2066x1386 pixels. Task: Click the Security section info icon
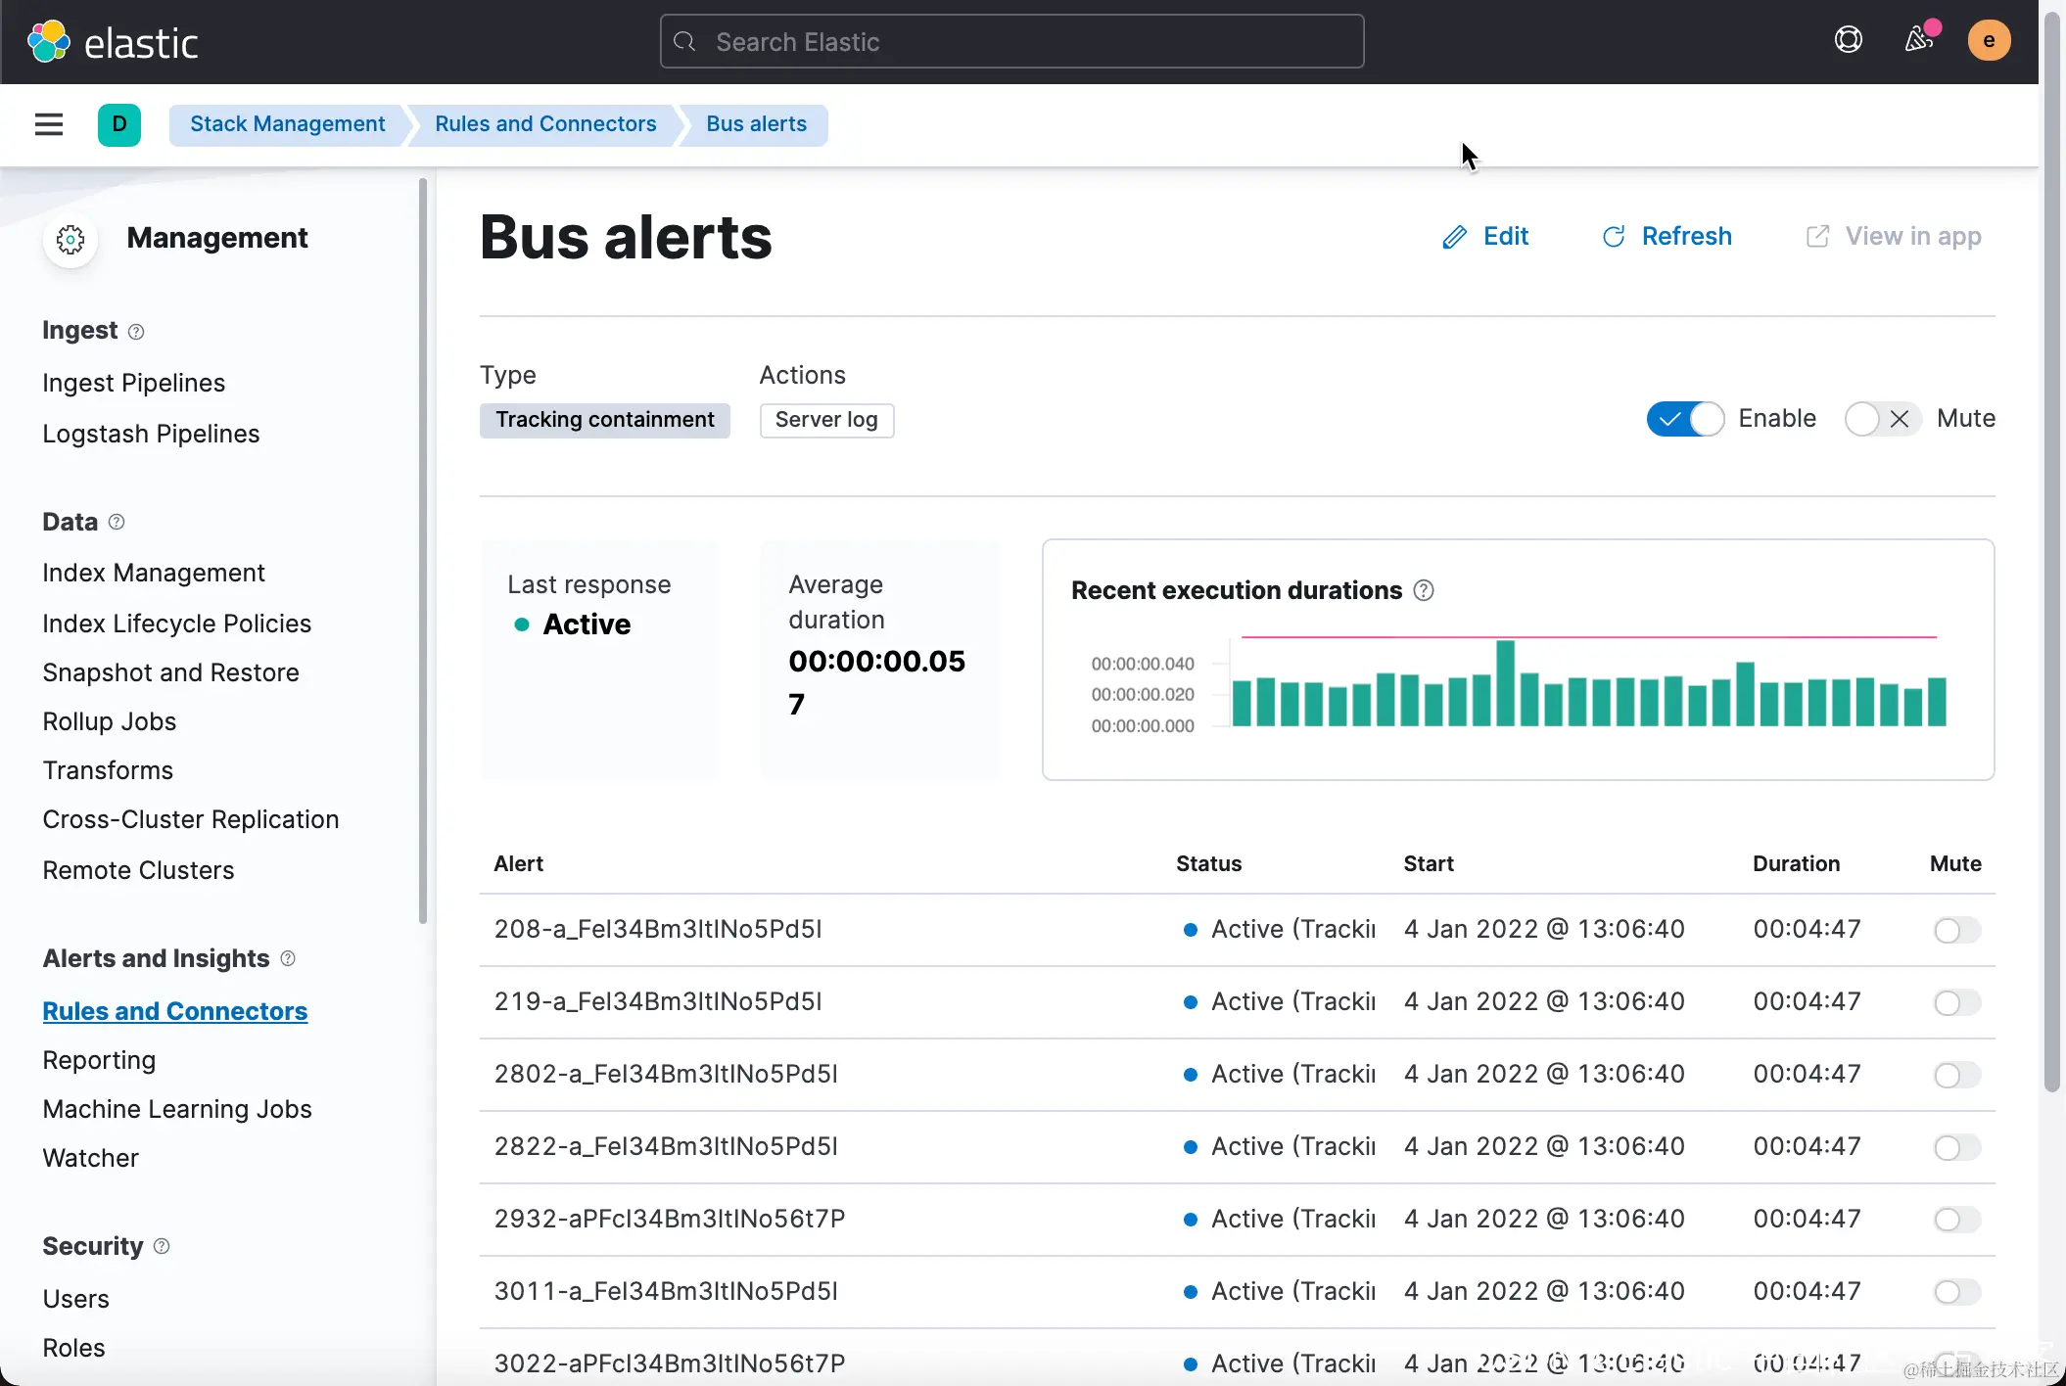163,1246
